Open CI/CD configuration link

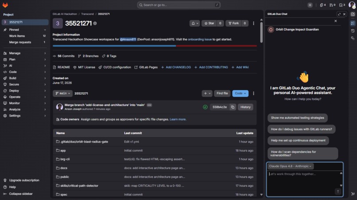[115, 68]
